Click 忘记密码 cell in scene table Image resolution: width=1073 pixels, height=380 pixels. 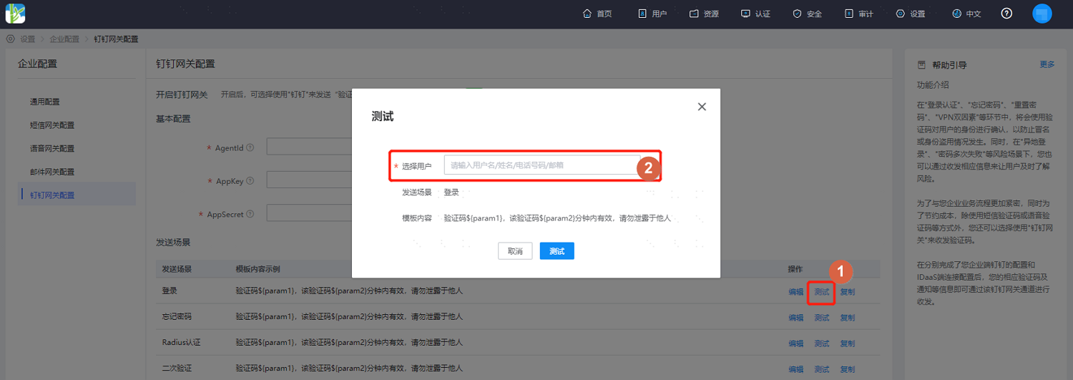click(177, 316)
